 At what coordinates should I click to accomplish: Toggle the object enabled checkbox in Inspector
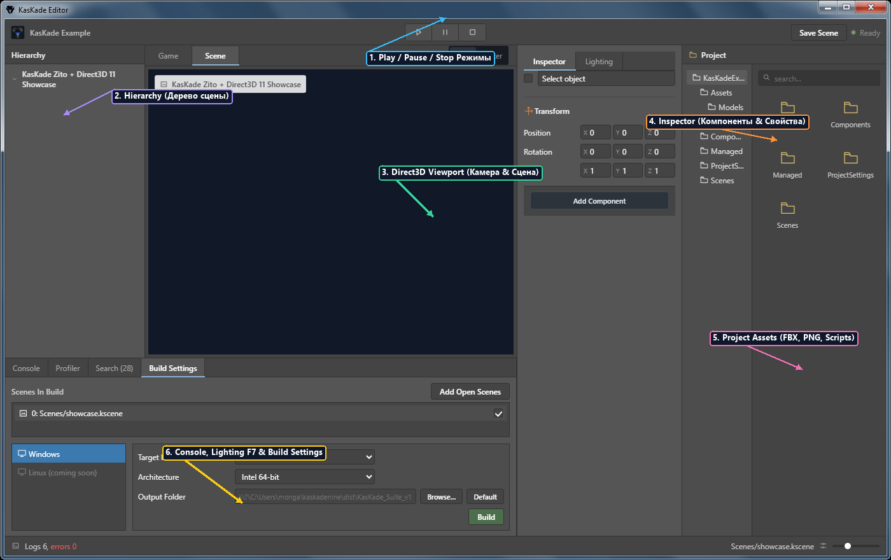[528, 78]
